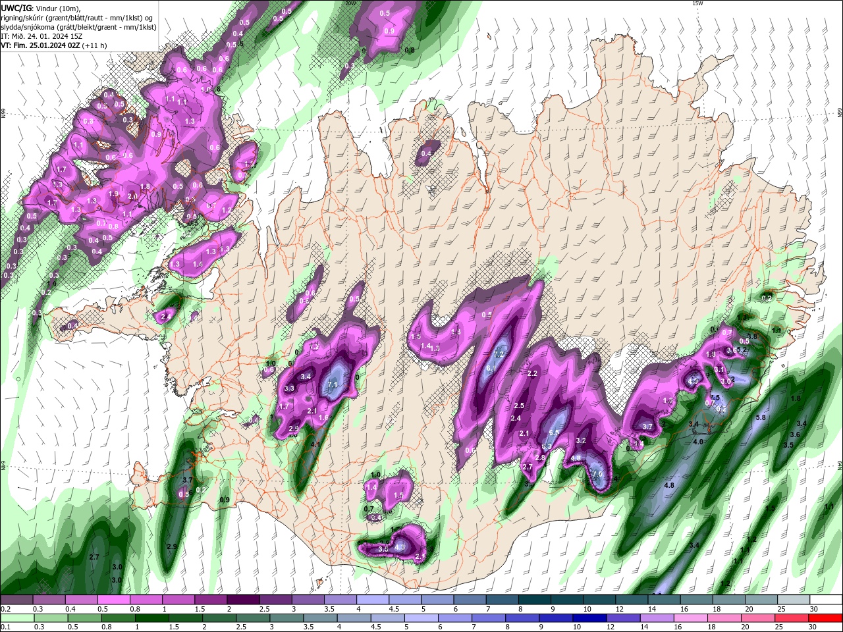Select the lower legend grey-blue swatch at 3.5
This screenshot has width=843, height=632.
coord(320,618)
